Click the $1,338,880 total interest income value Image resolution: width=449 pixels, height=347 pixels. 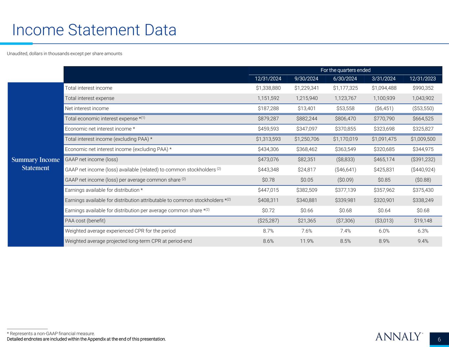coord(268,88)
